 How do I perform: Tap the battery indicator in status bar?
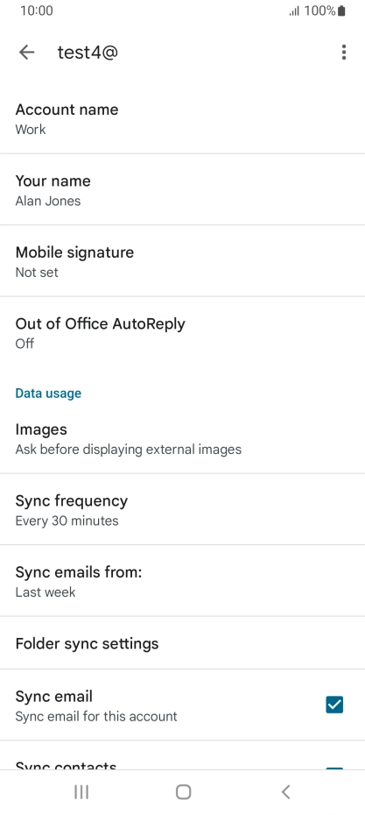tap(341, 11)
